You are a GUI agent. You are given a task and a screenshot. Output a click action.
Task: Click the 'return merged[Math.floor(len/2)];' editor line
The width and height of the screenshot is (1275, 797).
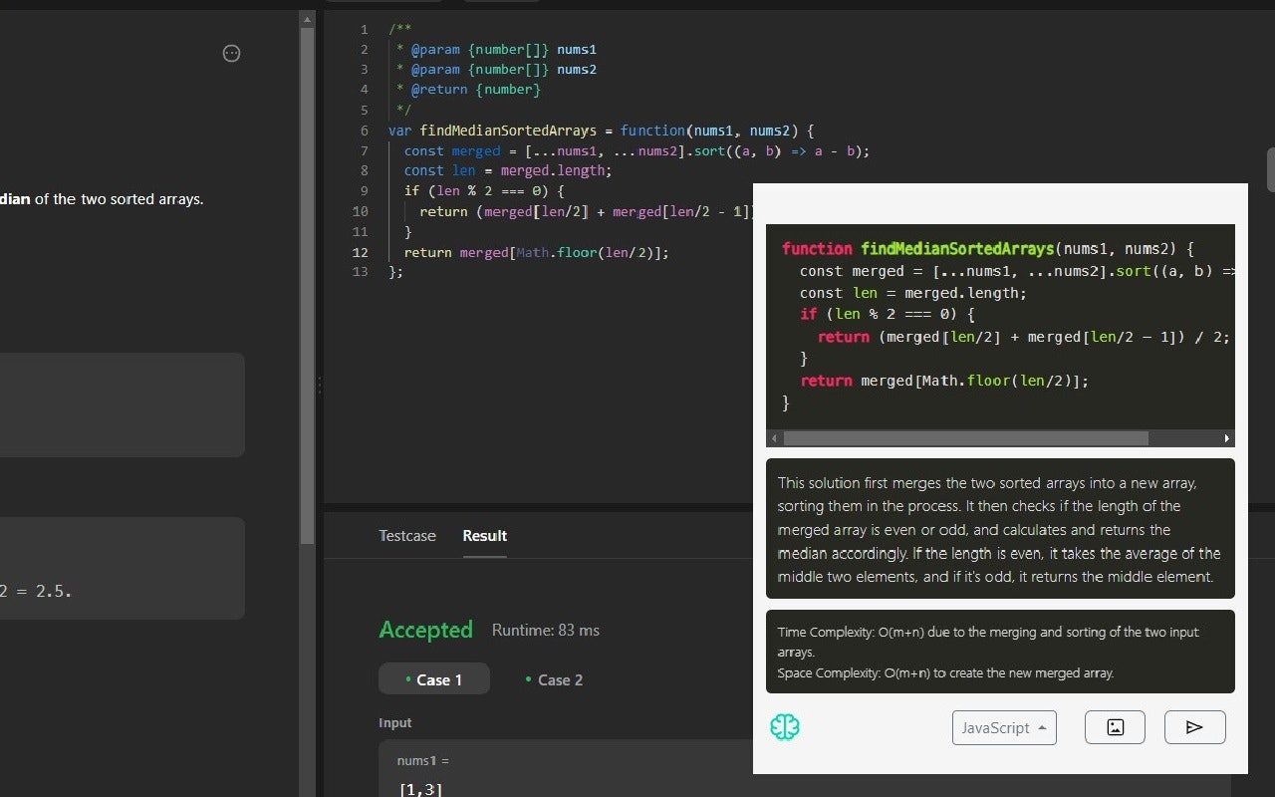click(x=536, y=252)
